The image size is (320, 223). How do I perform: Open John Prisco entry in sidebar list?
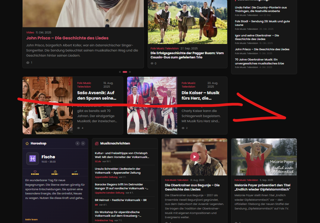262,49
